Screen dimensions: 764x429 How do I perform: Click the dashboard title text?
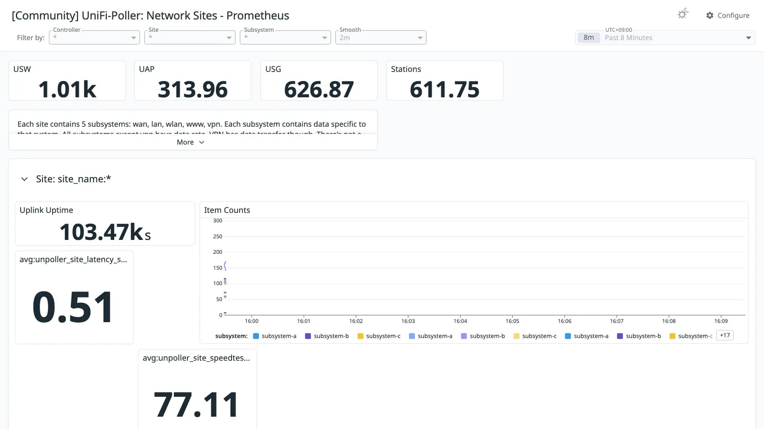coord(150,15)
